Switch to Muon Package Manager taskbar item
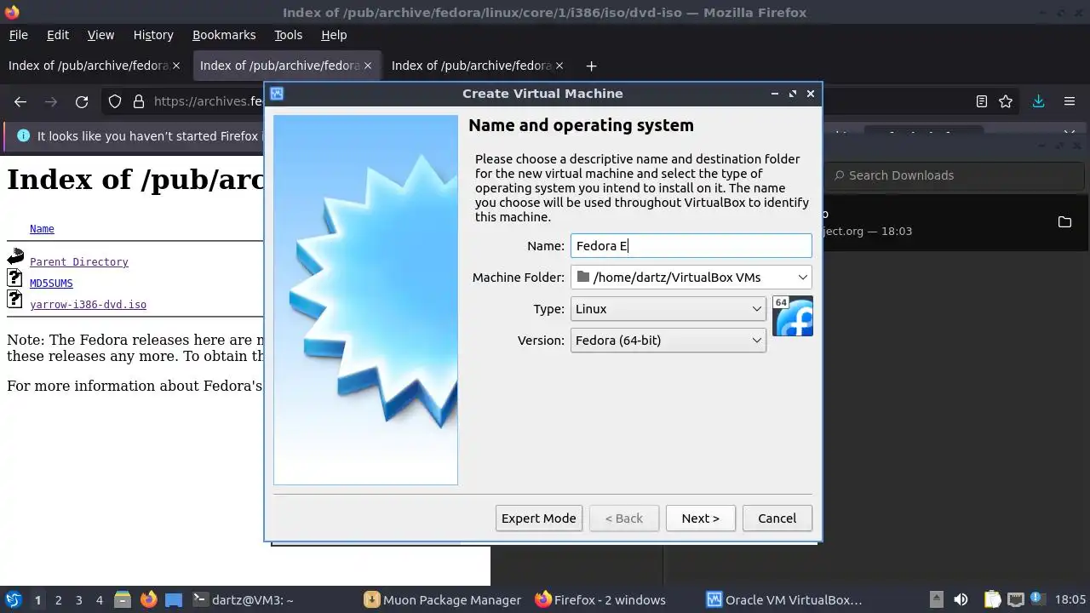Screen dimensions: 1090x613 (444, 599)
